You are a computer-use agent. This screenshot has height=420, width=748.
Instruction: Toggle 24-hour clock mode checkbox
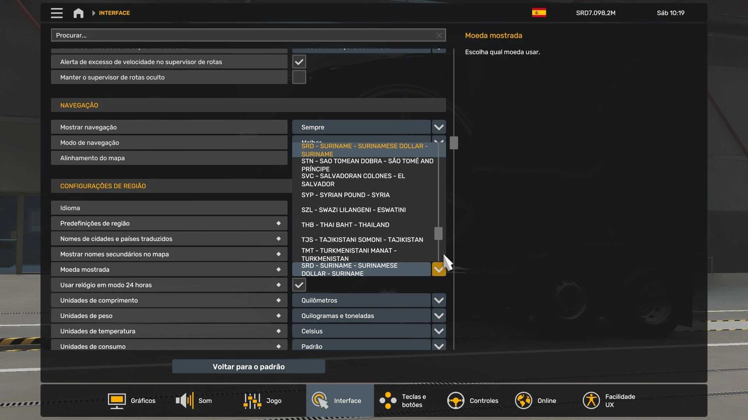pyautogui.click(x=299, y=285)
